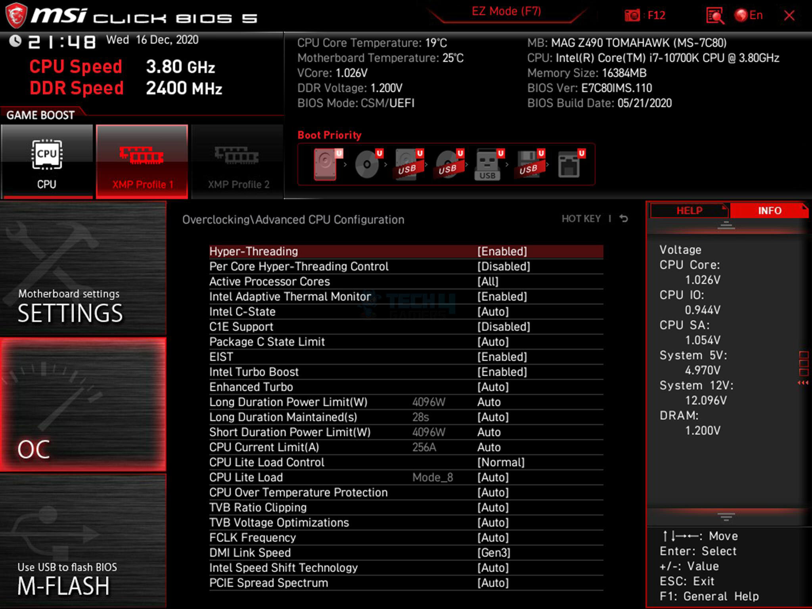The width and height of the screenshot is (812, 609).
Task: Open the TVB Ratio Clipping option
Action: [x=406, y=507]
